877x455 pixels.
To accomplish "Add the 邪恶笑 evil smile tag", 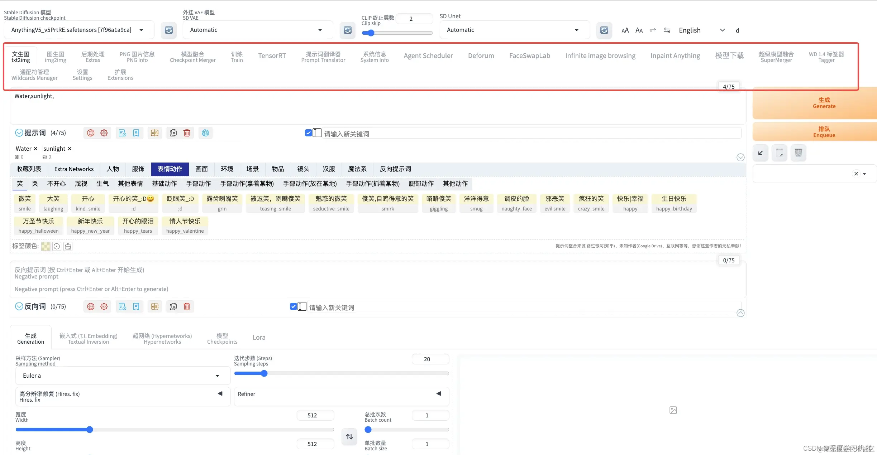I will point(555,203).
